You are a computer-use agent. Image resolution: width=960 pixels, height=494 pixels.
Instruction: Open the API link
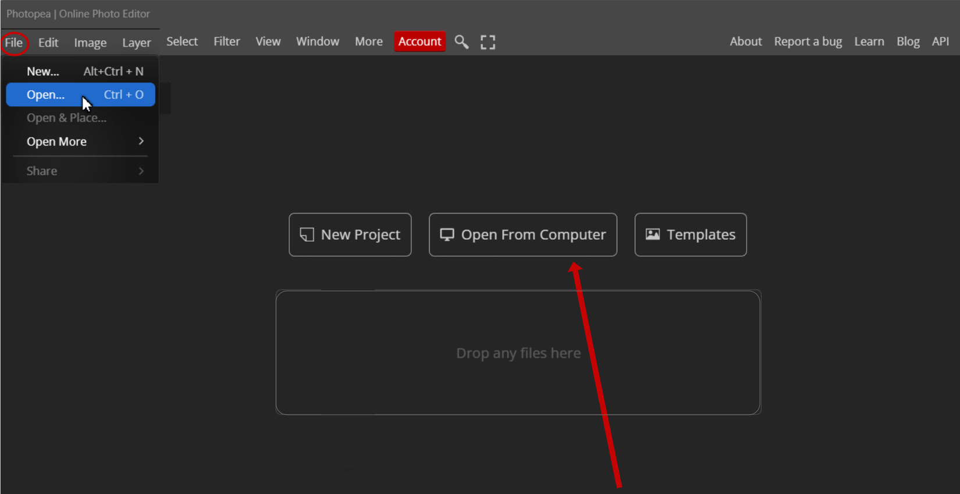pos(940,41)
